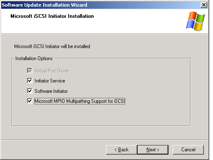This screenshot has height=160, width=213.
Task: Go to the next wizard page with Next
Action: (x=153, y=150)
